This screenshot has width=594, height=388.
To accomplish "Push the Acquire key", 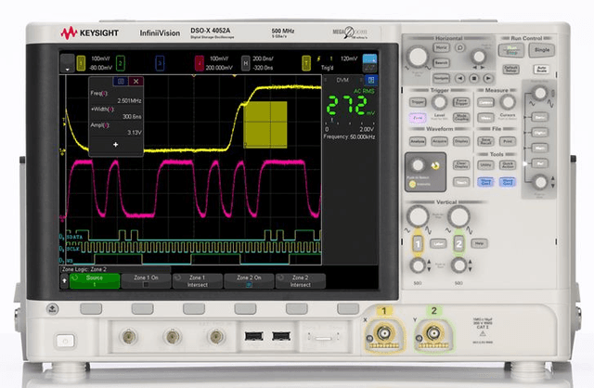I will pos(439,141).
